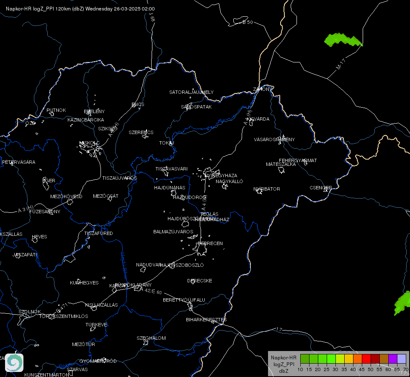Viewport: 410px width, 377px height.
Task: Pick the light lavender 65–70 dBZ swatch
Action: [x=401, y=359]
